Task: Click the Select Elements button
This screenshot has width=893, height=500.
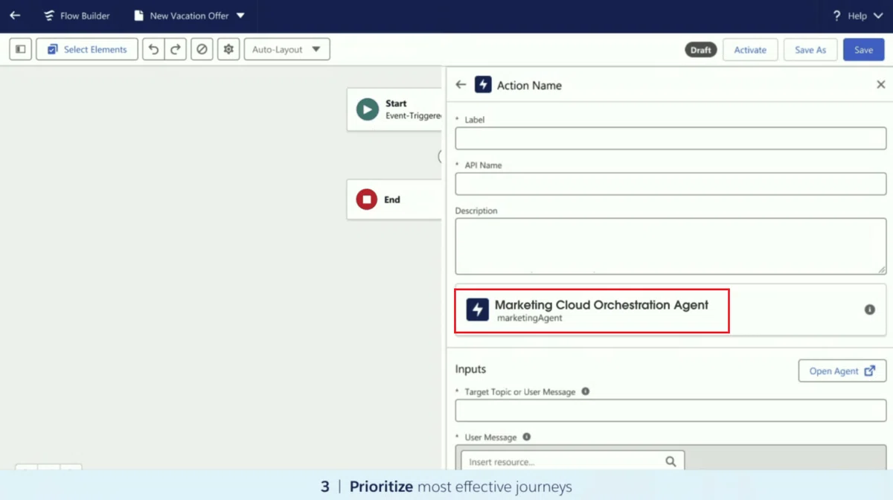Action: point(87,50)
